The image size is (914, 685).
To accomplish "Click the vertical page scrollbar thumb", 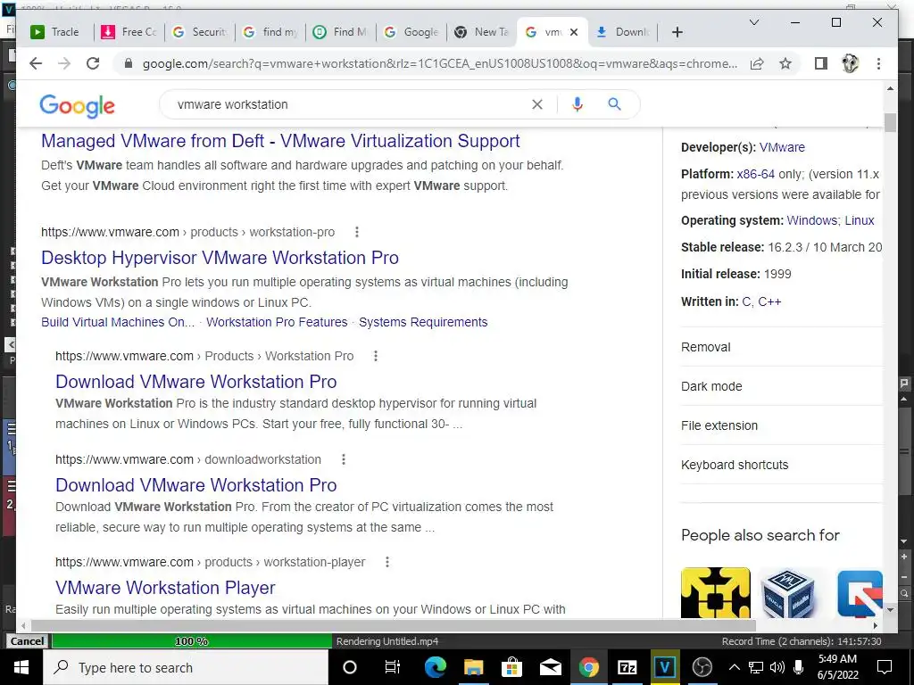I will pos(890,123).
